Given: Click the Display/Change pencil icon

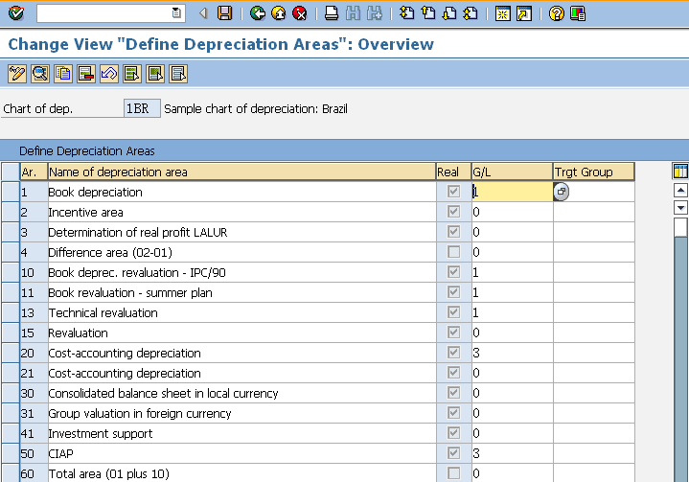Looking at the screenshot, I should 17,74.
